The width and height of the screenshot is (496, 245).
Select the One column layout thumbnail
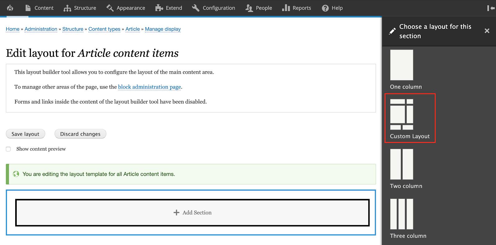pos(401,65)
